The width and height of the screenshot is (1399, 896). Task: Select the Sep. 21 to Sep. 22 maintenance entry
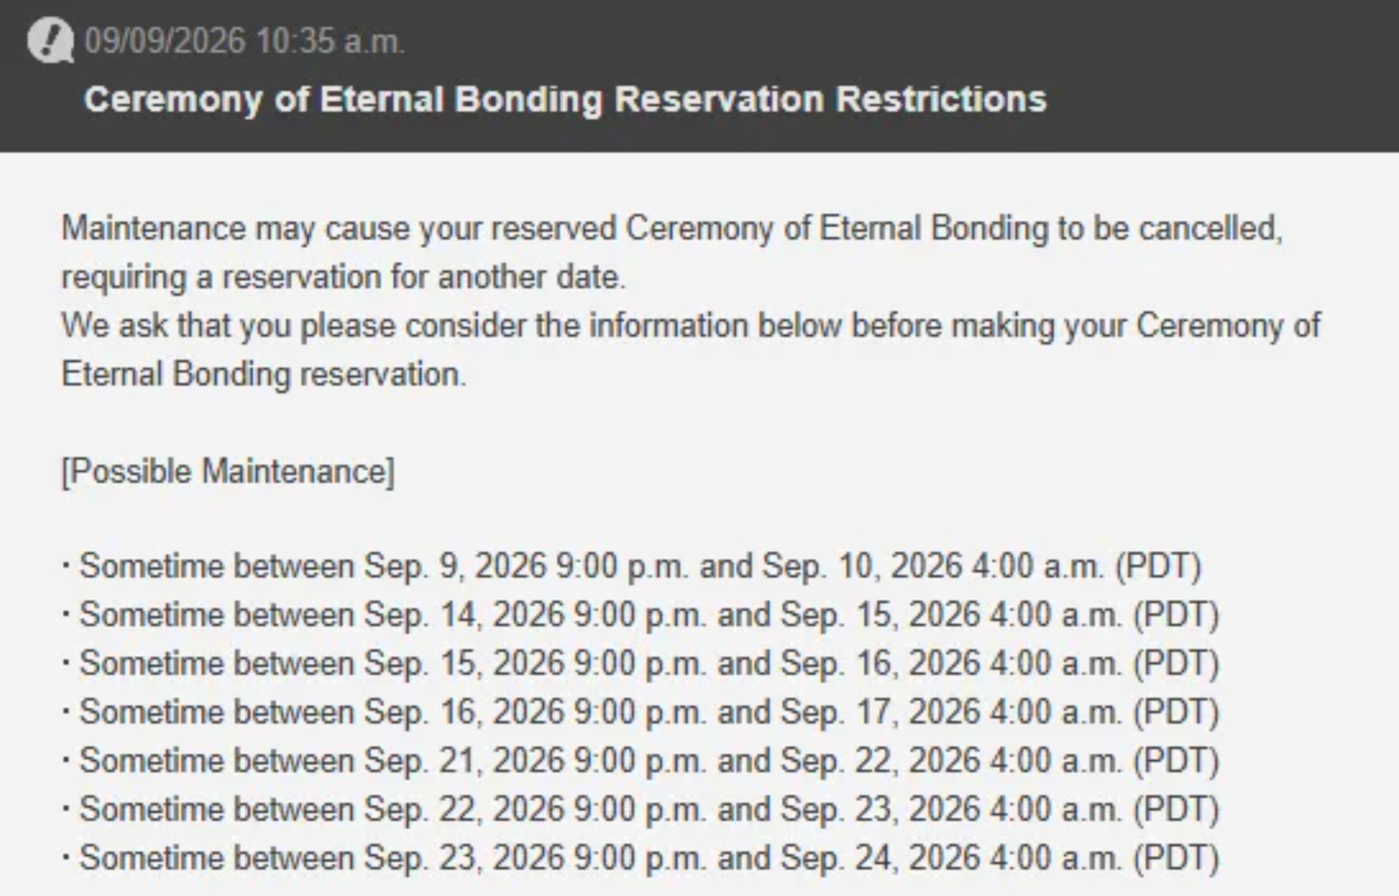click(x=640, y=760)
